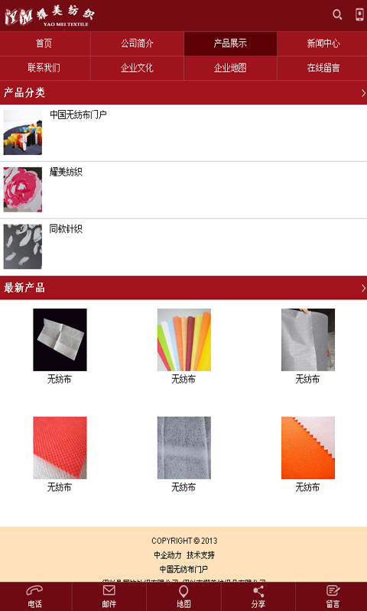The image size is (367, 611).
Task: Go to the 首页 home tab
Action: 45,44
